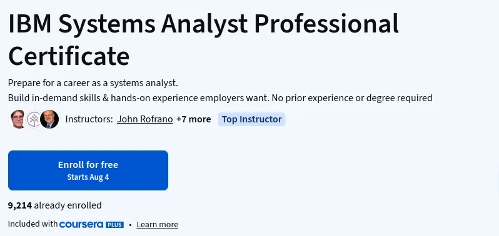Click the Coursera logo
The image size is (499, 236).
pyautogui.click(x=81, y=225)
